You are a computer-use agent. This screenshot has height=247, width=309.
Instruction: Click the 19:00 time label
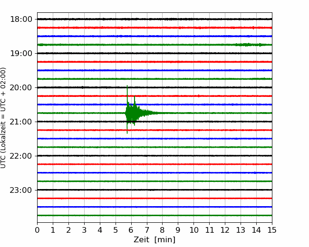tap(21, 53)
